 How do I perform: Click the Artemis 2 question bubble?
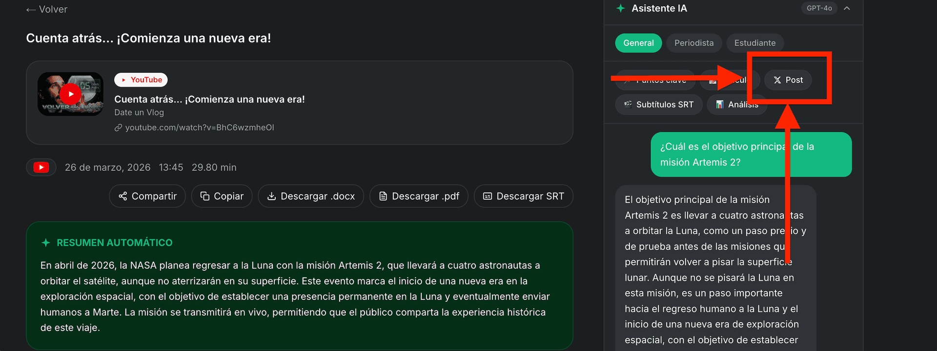tap(751, 154)
